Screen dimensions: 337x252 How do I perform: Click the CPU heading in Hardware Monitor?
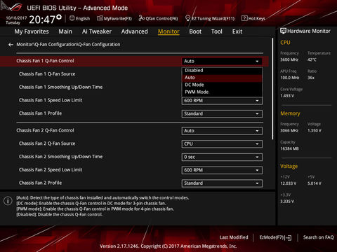coord(285,43)
